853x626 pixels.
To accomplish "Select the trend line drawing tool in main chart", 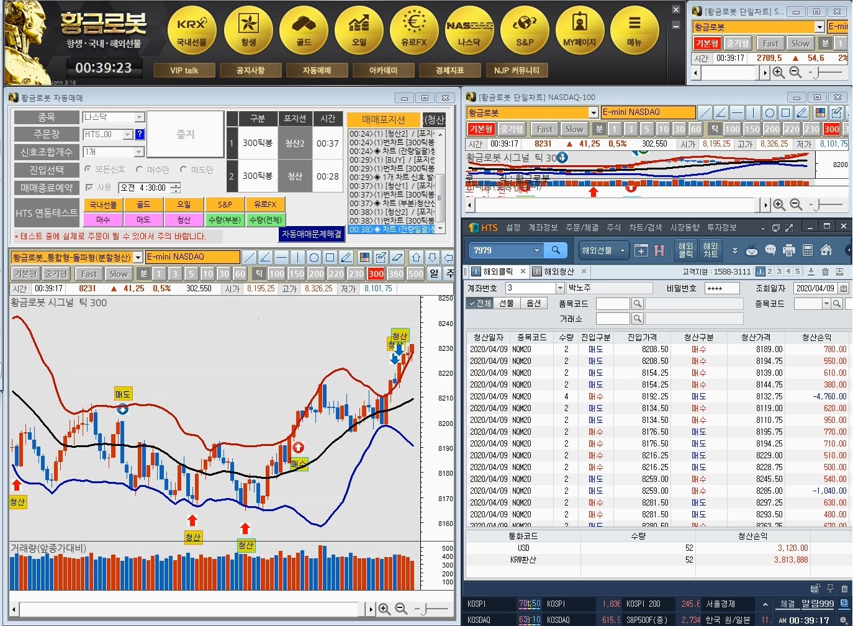I will pyautogui.click(x=249, y=257).
